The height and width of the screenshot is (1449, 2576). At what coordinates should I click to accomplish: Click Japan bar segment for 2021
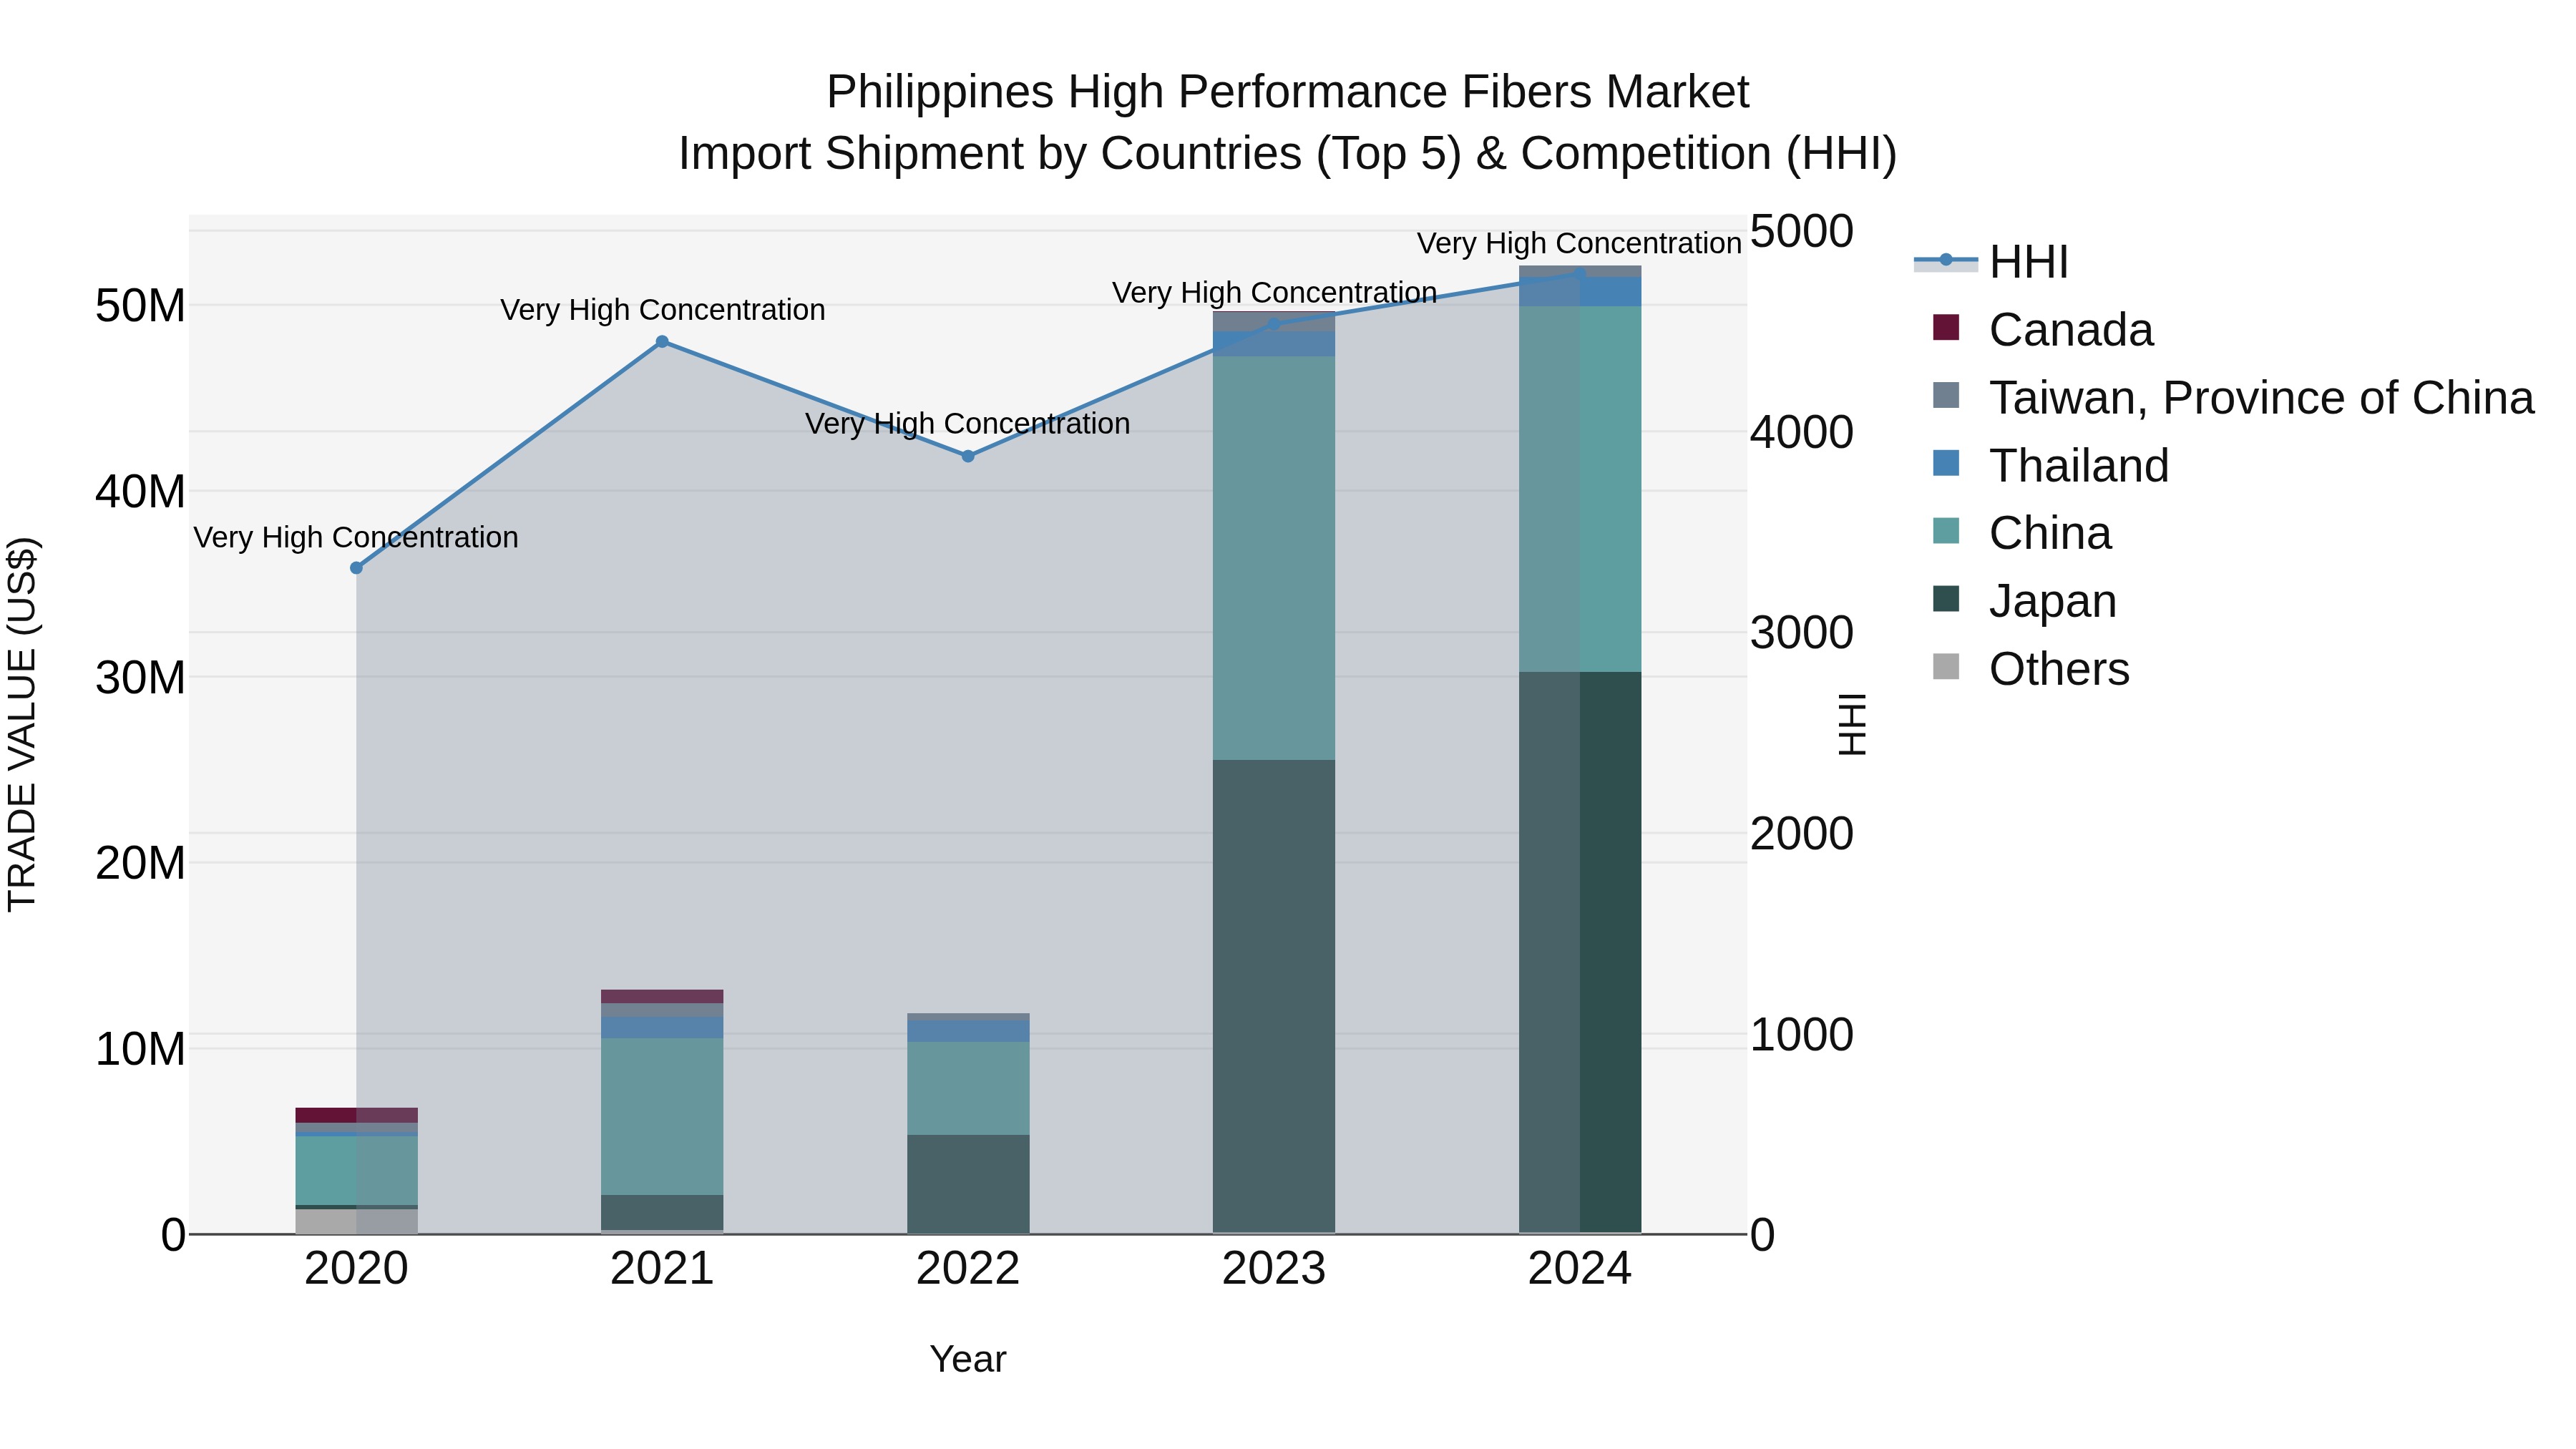pyautogui.click(x=662, y=1212)
